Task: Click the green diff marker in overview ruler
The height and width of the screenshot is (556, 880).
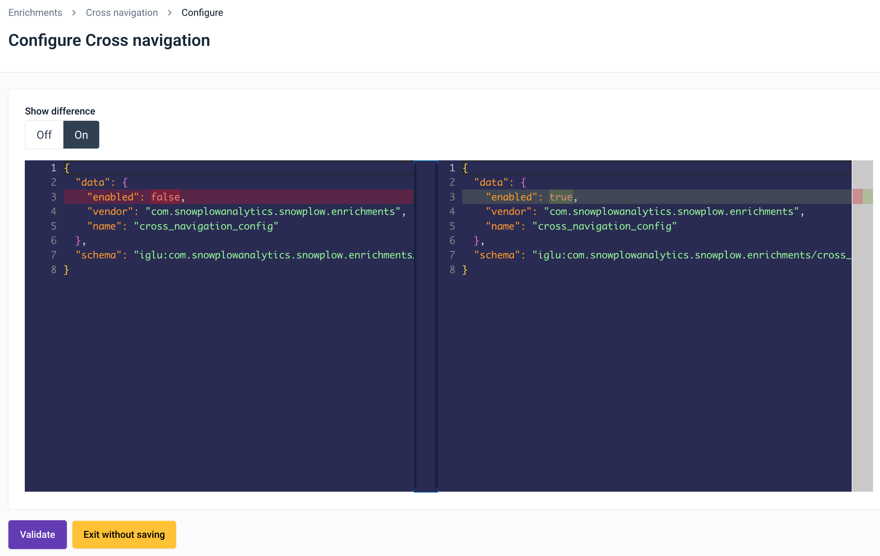Action: (868, 197)
